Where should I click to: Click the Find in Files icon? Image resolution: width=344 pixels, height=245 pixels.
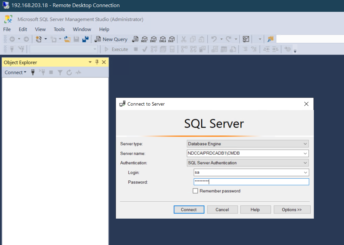point(270,39)
